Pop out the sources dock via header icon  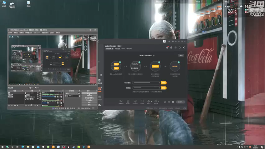coord(40,91)
